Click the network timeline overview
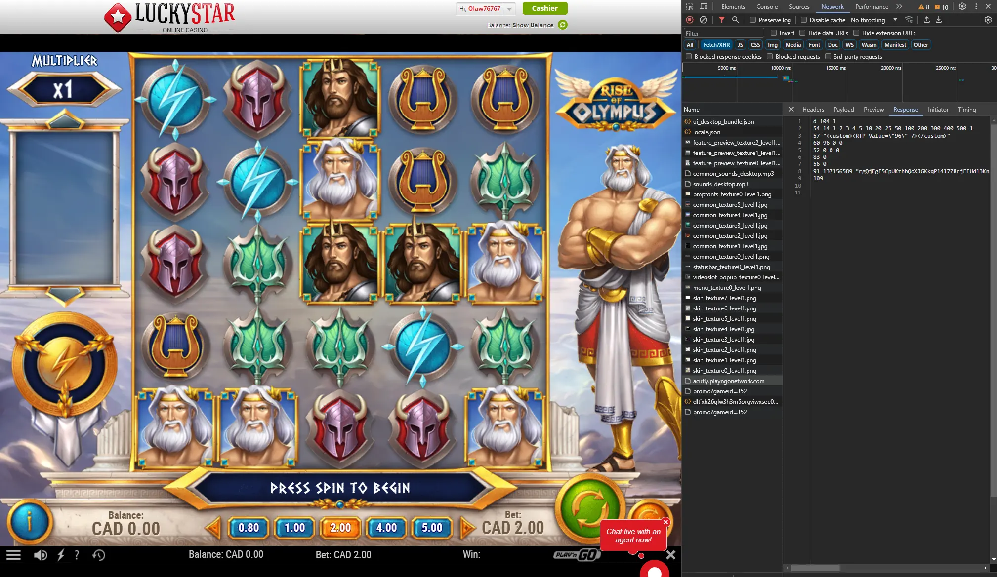 pos(839,82)
